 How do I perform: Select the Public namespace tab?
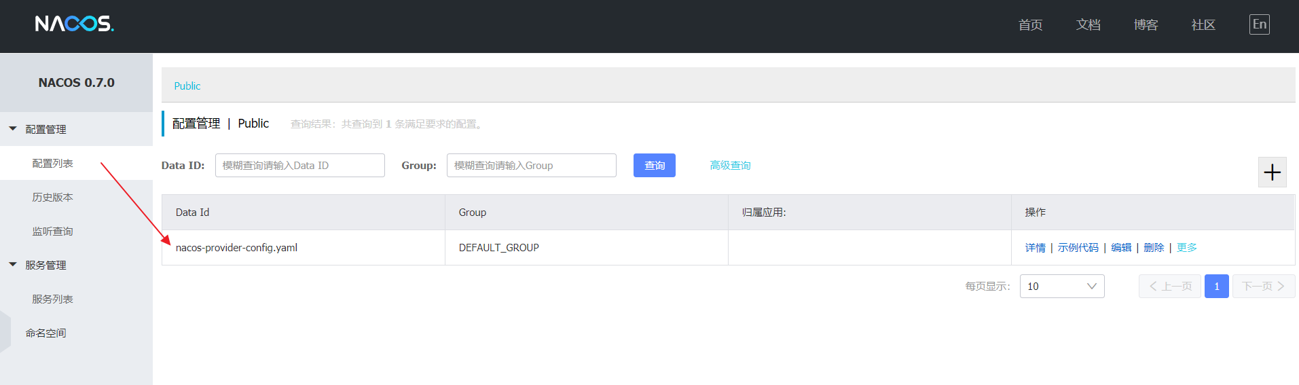pyautogui.click(x=187, y=86)
